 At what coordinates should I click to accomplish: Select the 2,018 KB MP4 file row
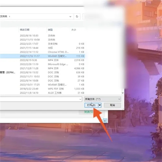[42, 60]
